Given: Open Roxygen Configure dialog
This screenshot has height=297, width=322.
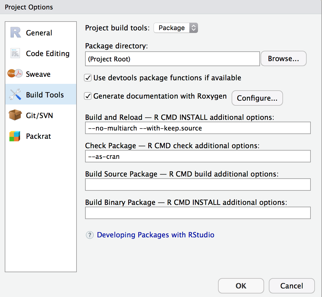Looking at the screenshot, I should click(x=257, y=98).
